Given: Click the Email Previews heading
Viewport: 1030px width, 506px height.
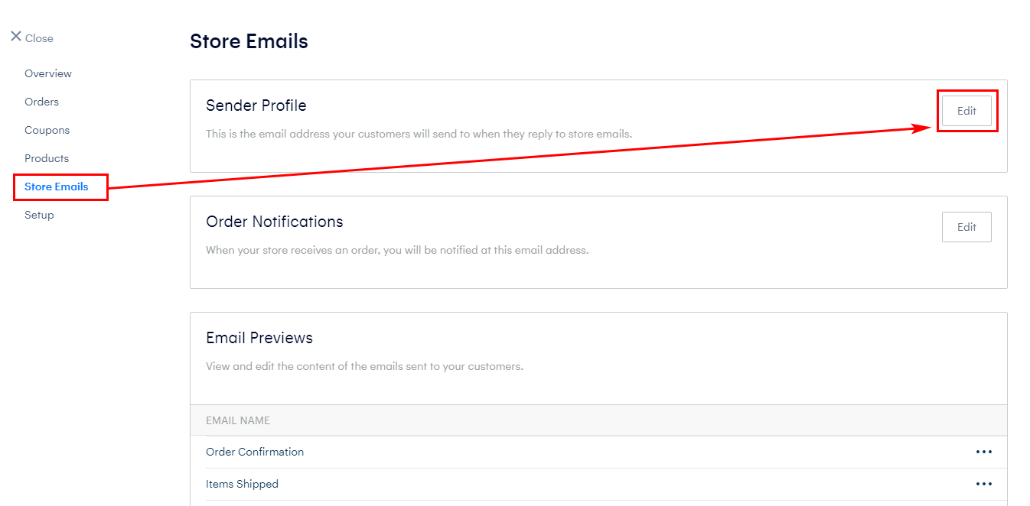Looking at the screenshot, I should pos(259,338).
